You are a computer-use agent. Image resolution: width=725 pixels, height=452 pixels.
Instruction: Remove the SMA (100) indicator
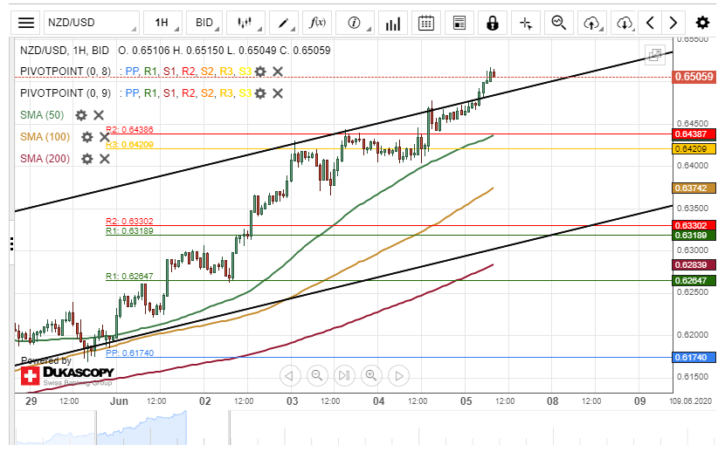coord(105,137)
